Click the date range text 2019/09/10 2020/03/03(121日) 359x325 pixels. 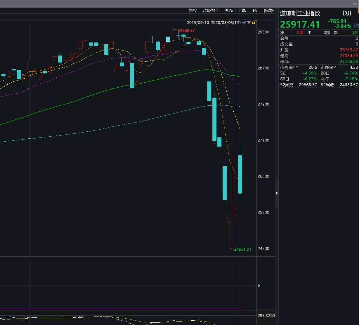tap(216, 23)
